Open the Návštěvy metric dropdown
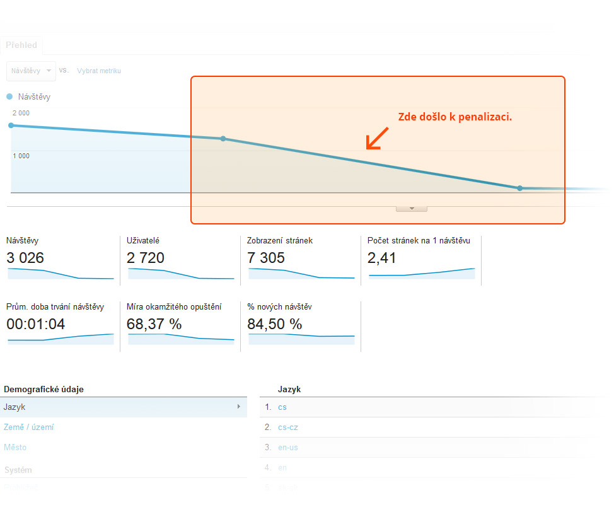The height and width of the screenshot is (512, 614). click(31, 71)
